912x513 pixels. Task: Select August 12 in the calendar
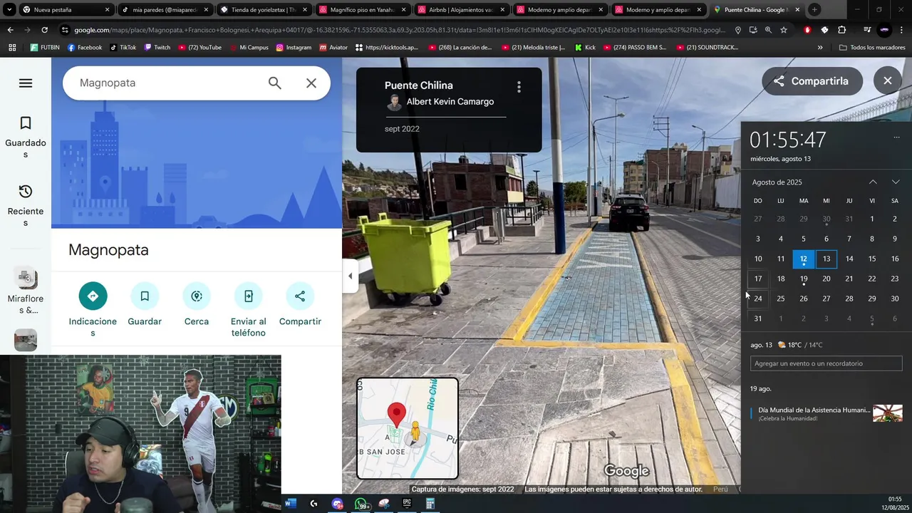tap(804, 259)
